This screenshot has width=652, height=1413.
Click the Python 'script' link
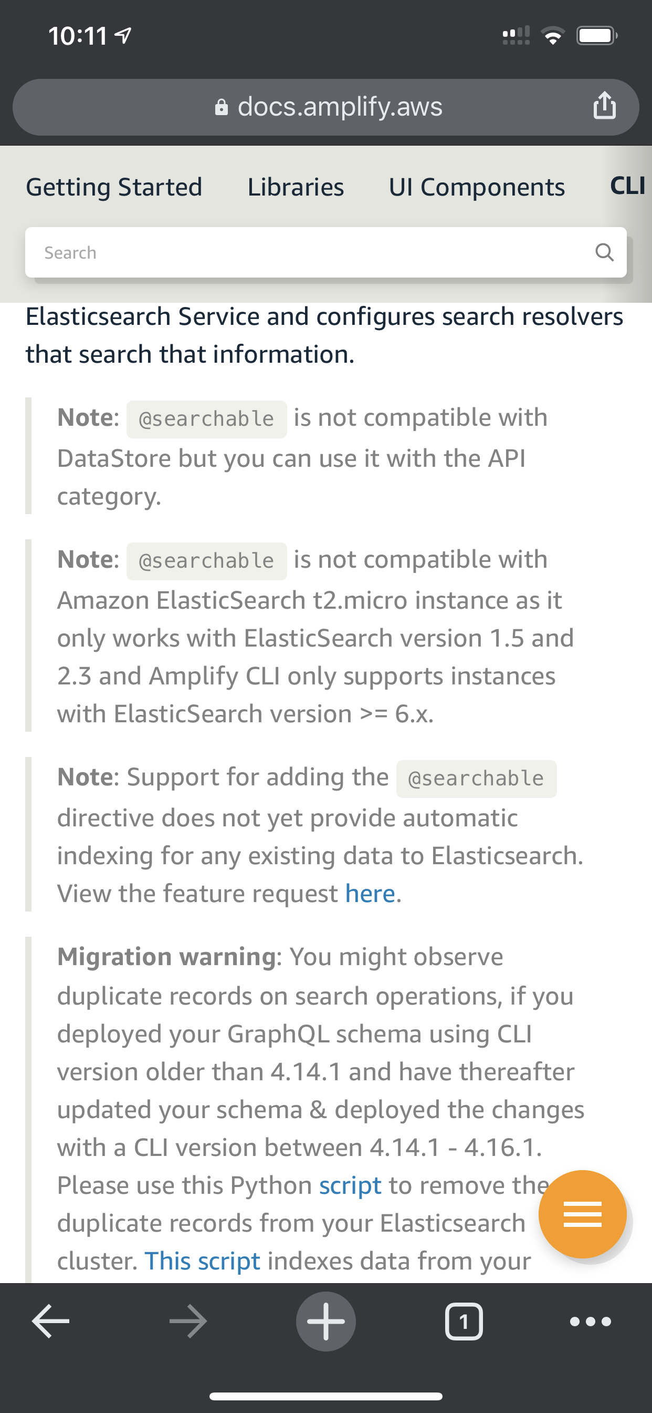point(350,1185)
